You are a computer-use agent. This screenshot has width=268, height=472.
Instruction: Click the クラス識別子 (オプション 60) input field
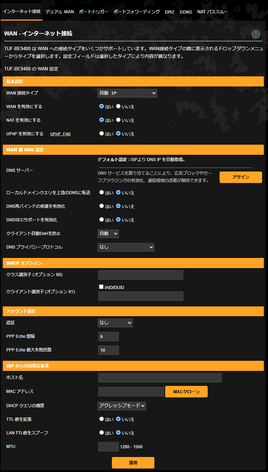(140, 275)
